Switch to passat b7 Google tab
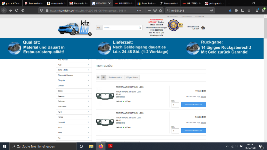This screenshot has height=150, width=267. [x=11, y=3]
